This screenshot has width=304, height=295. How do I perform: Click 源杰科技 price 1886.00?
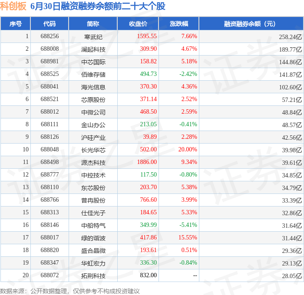pos(147,162)
